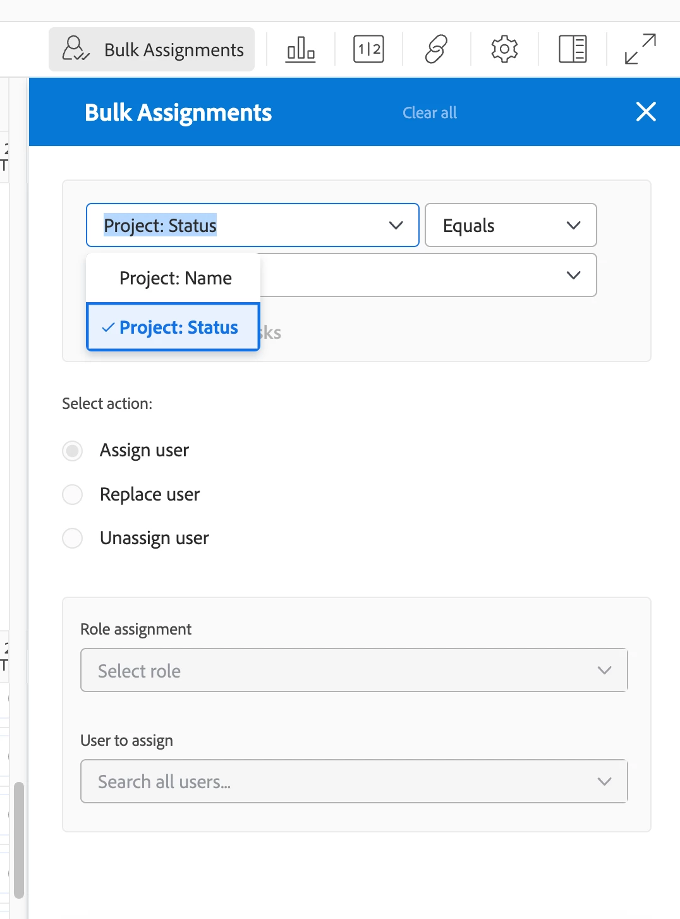Select the Replace user radio button
Viewport: 680px width, 919px height.
pos(73,494)
